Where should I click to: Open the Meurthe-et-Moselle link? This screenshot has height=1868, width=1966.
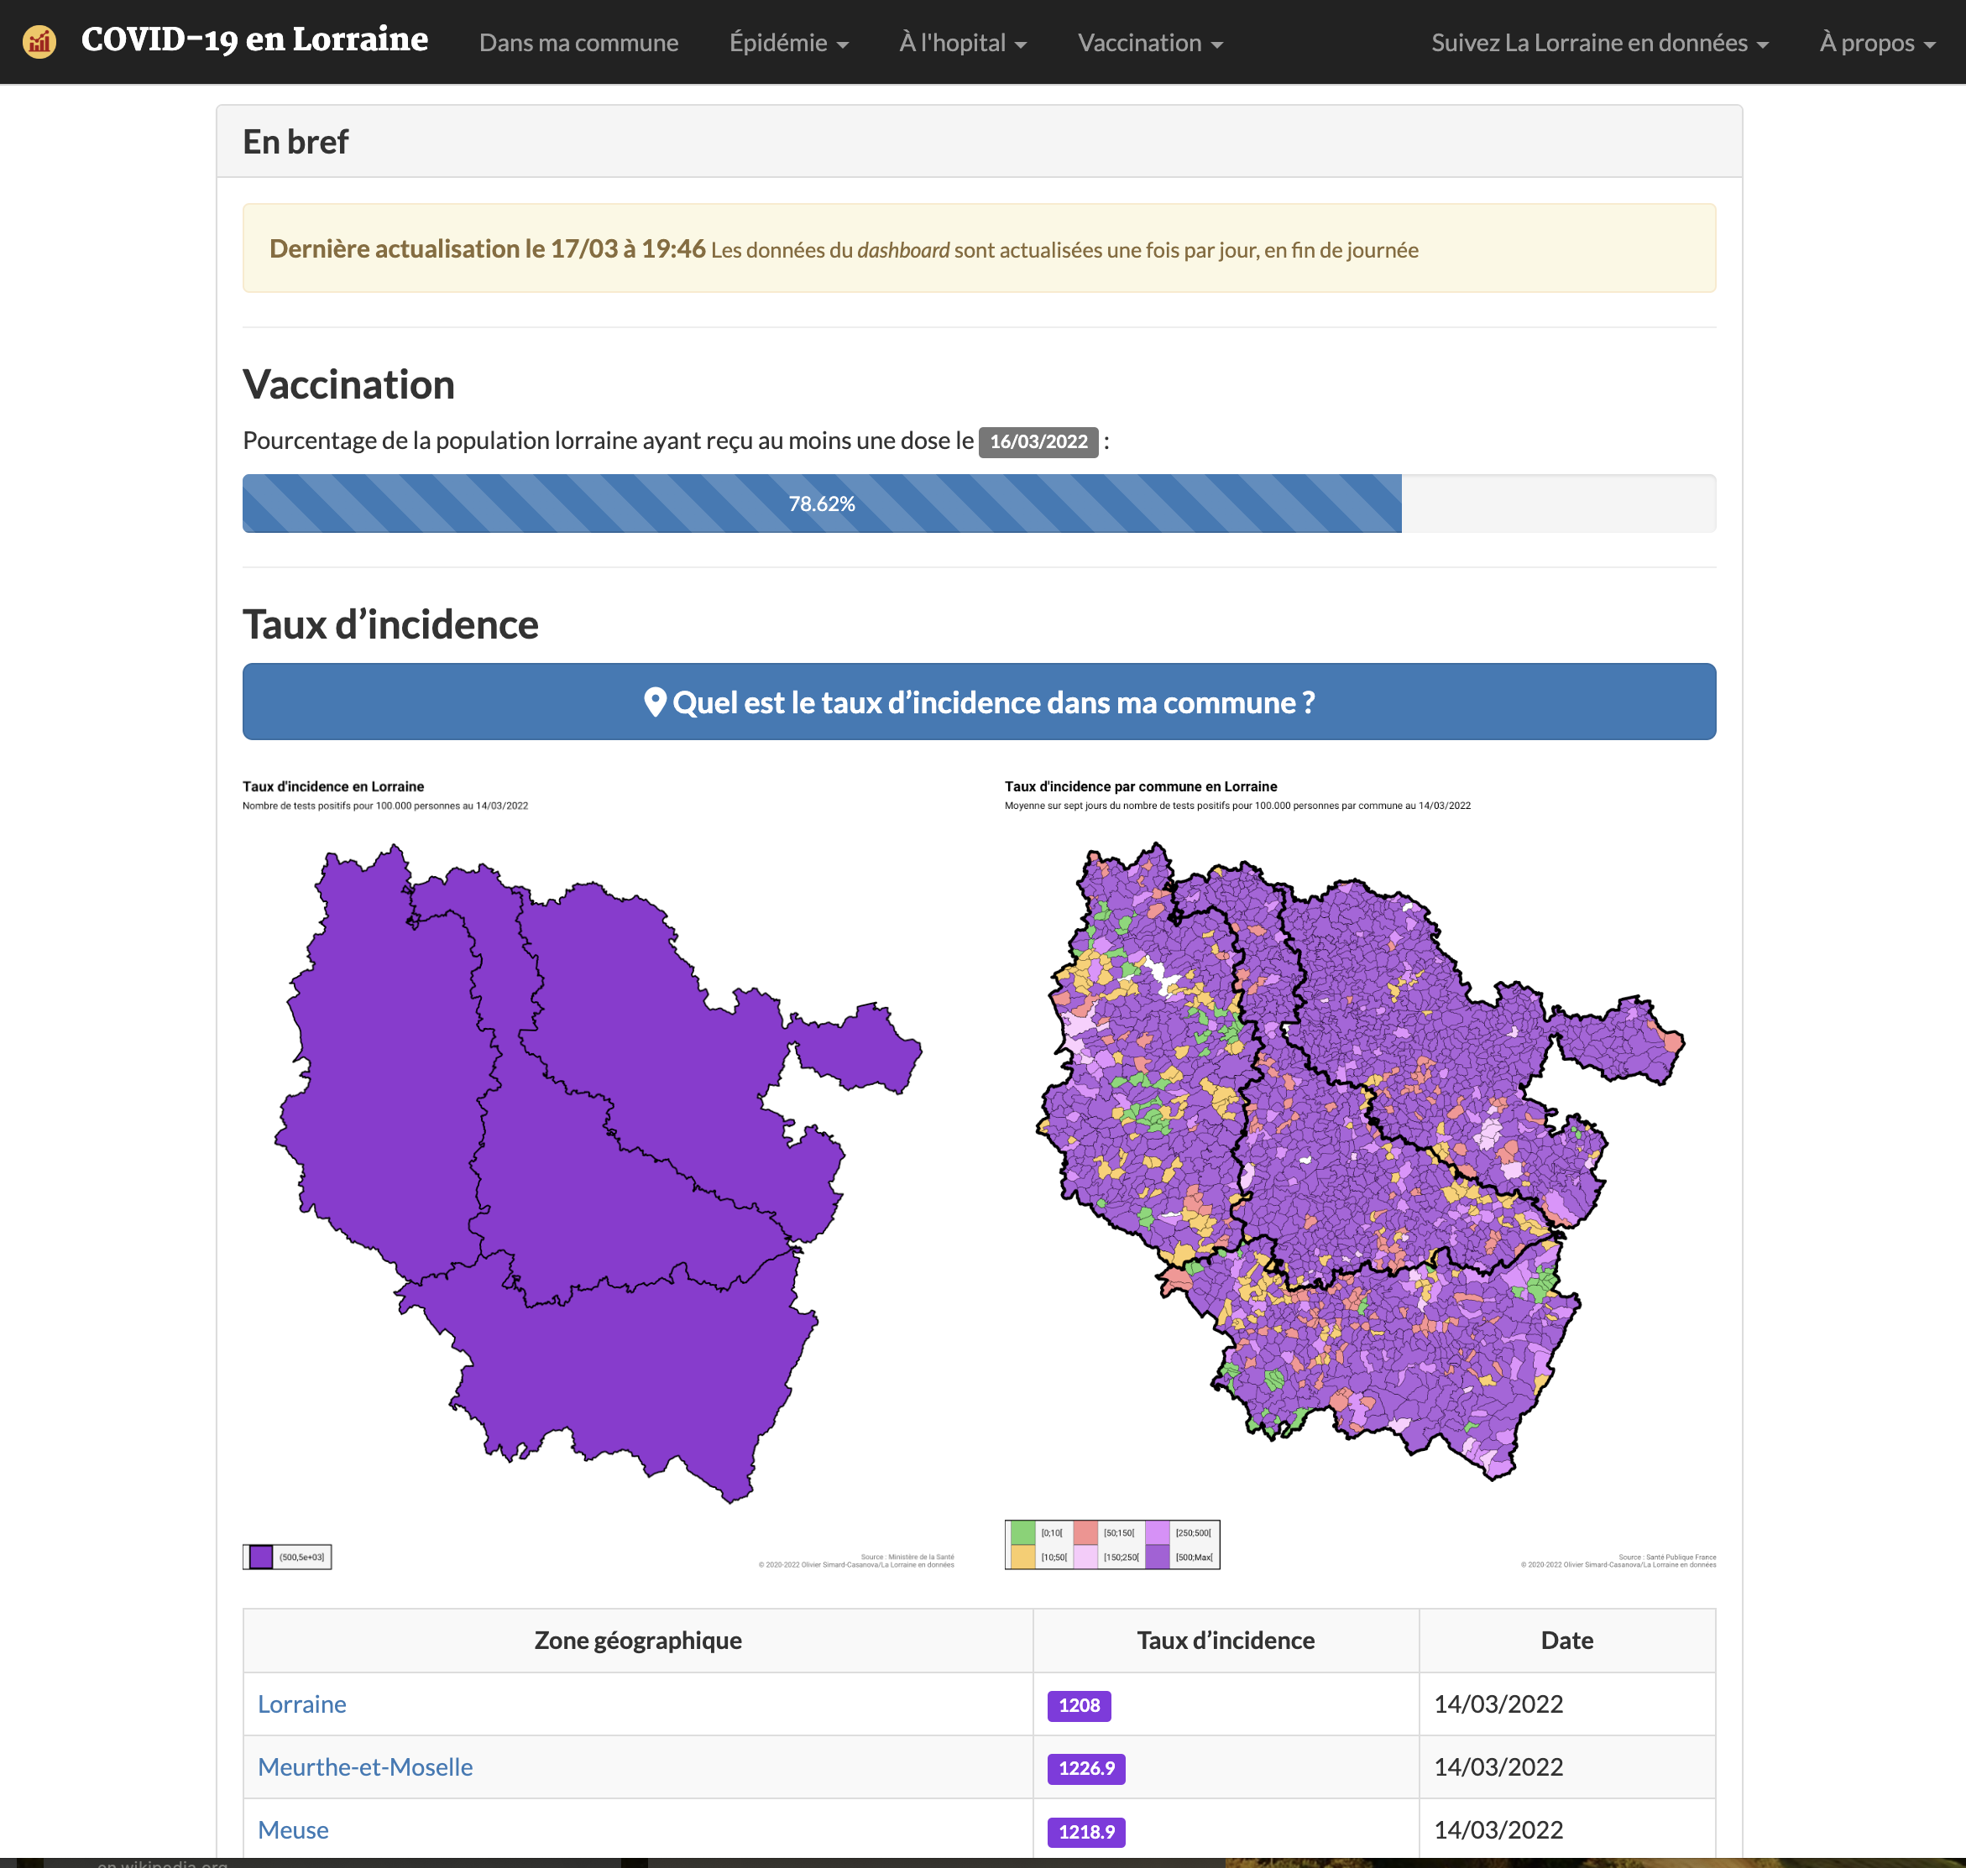pos(365,1766)
